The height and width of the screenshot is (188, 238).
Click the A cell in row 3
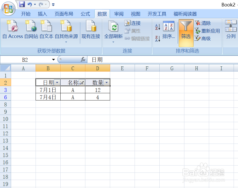(x=73, y=90)
